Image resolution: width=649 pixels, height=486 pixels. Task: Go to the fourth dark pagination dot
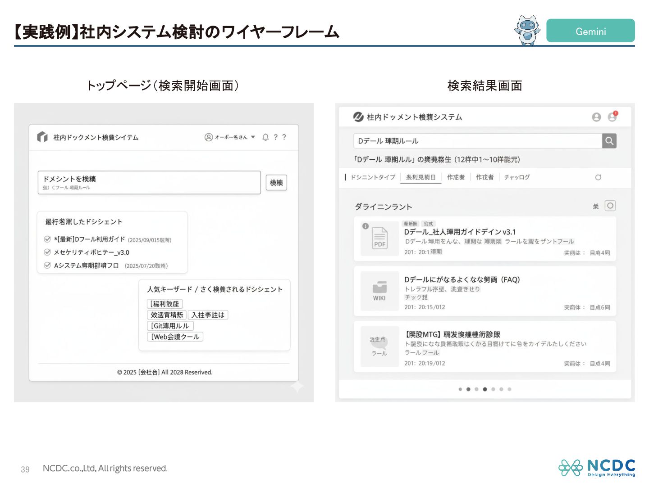485,389
